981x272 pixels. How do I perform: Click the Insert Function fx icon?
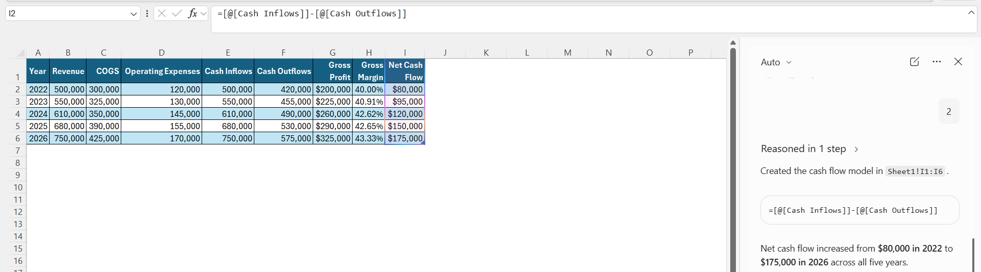[192, 13]
